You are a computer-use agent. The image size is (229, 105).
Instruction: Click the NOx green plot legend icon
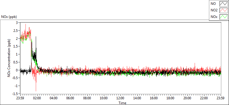point(224,17)
